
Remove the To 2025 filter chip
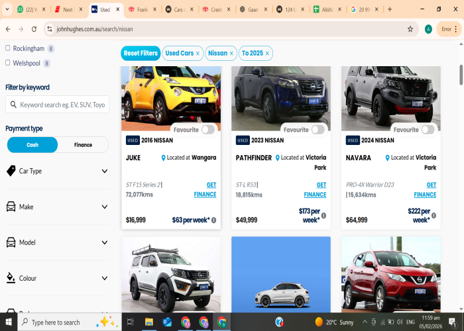tap(267, 54)
